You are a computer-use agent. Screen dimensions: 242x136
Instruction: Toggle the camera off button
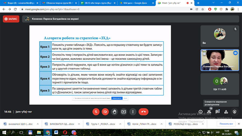pyautogui.click(x=105, y=112)
